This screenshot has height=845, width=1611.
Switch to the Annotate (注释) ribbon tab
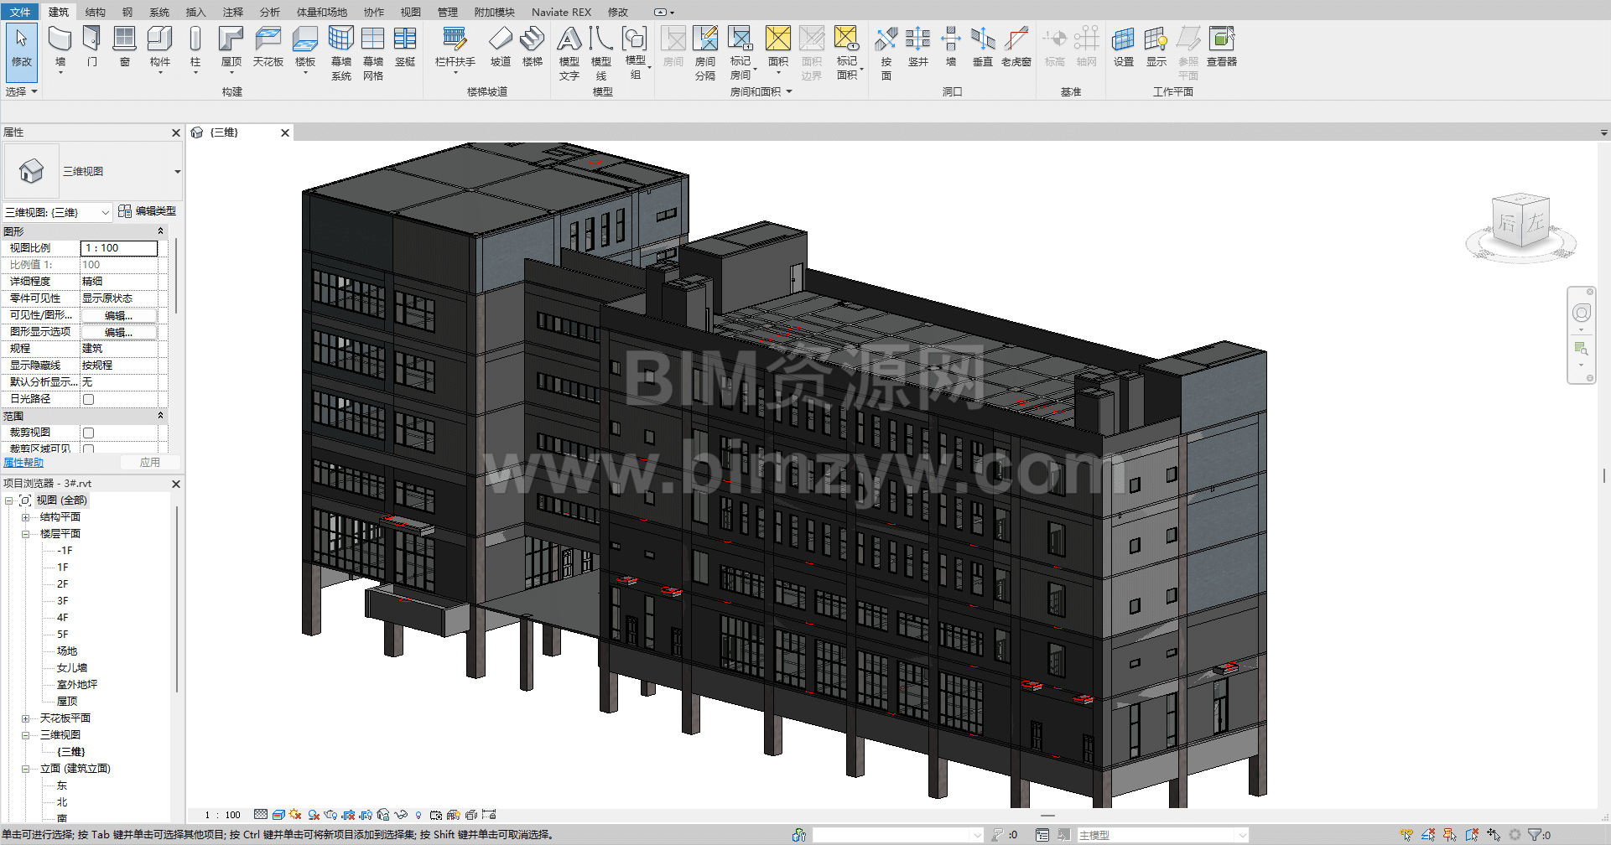point(233,12)
